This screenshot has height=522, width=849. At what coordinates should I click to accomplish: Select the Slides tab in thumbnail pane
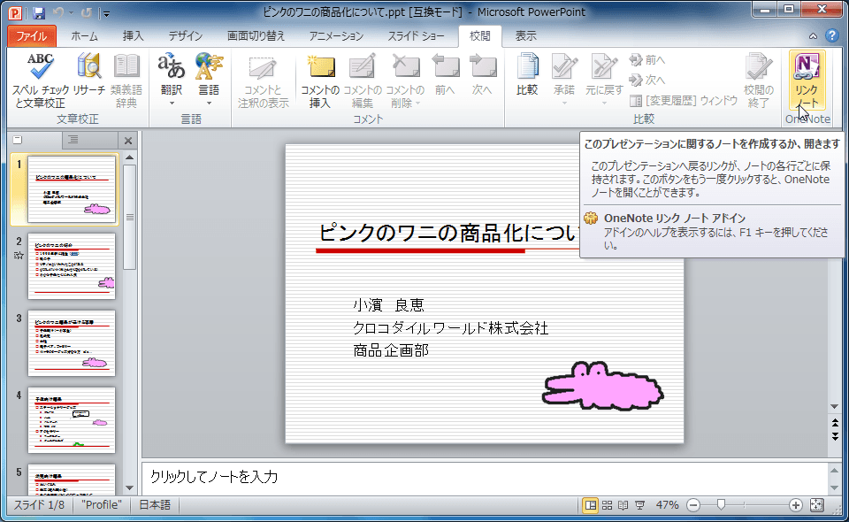point(34,141)
